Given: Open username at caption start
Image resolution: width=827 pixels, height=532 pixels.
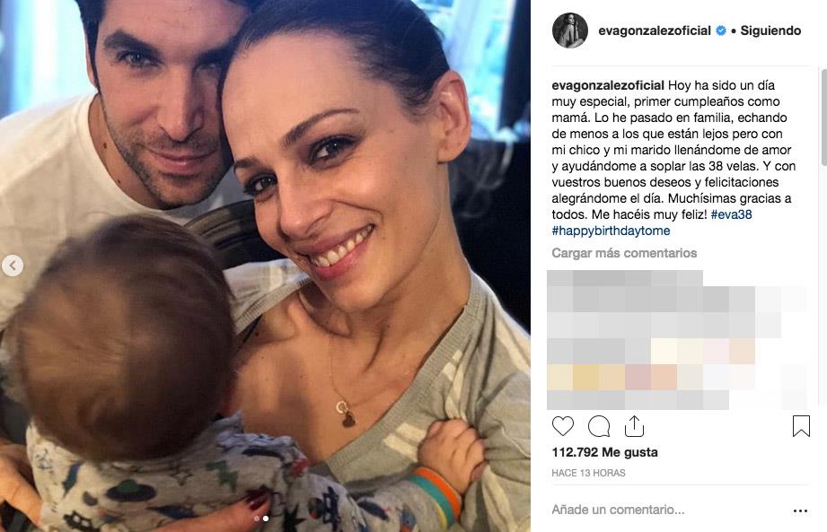Looking at the screenshot, I should (x=608, y=85).
